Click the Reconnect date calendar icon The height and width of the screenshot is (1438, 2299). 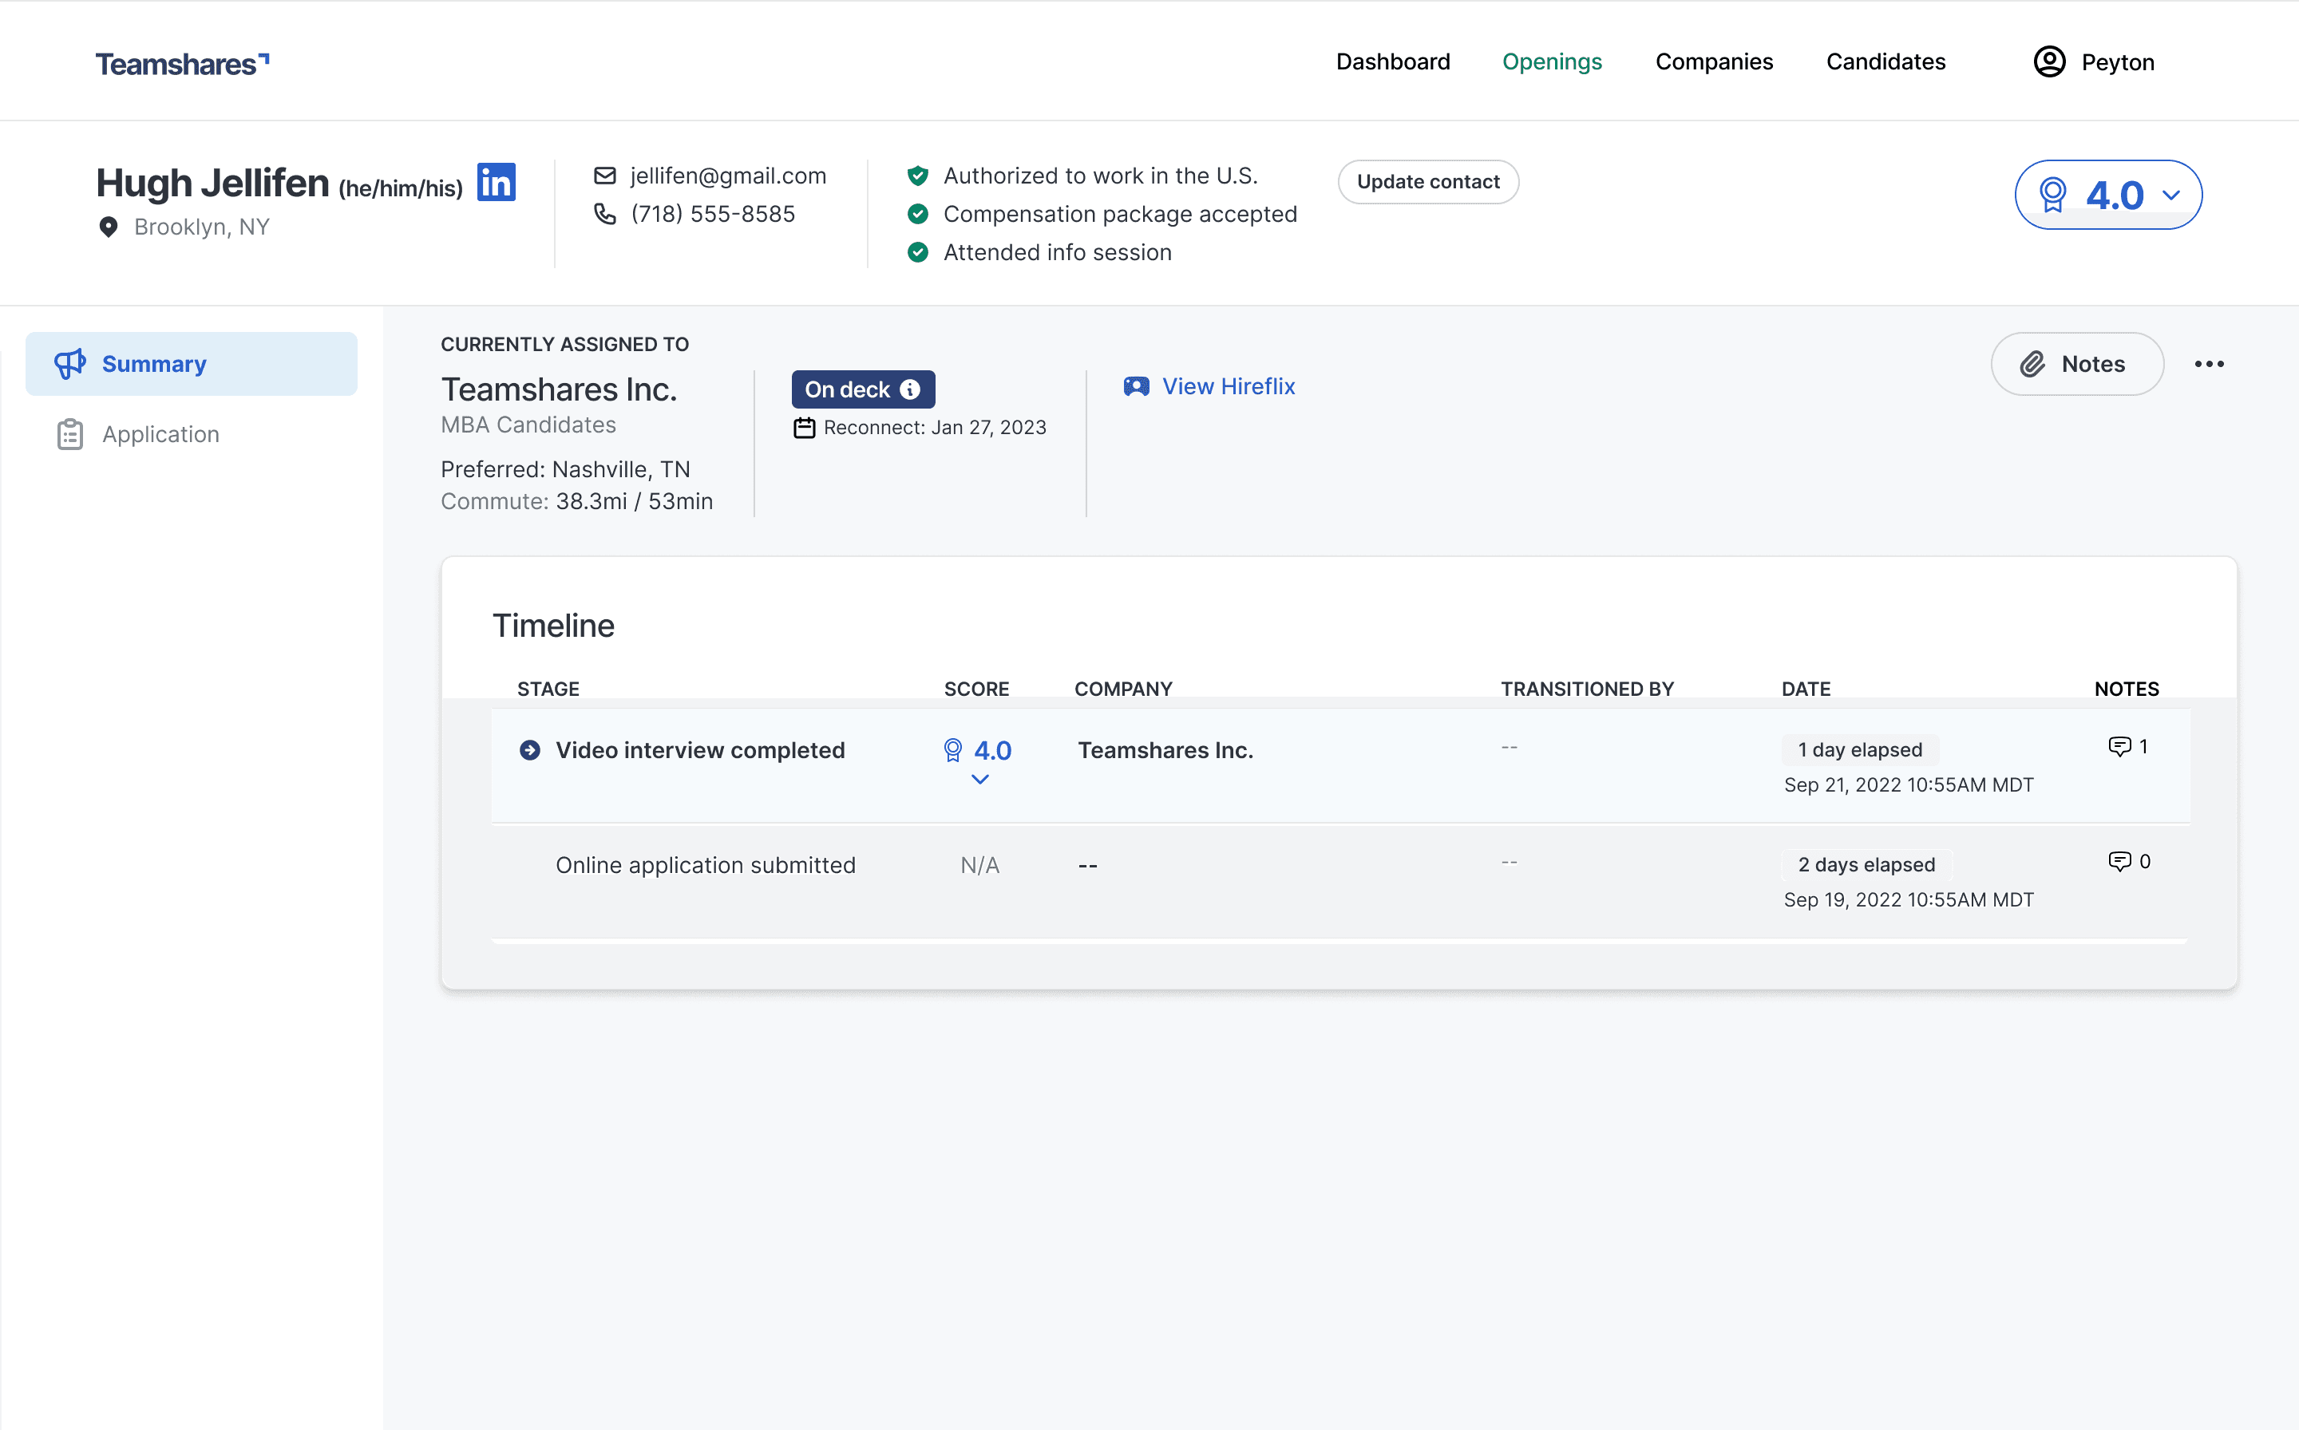pos(805,428)
